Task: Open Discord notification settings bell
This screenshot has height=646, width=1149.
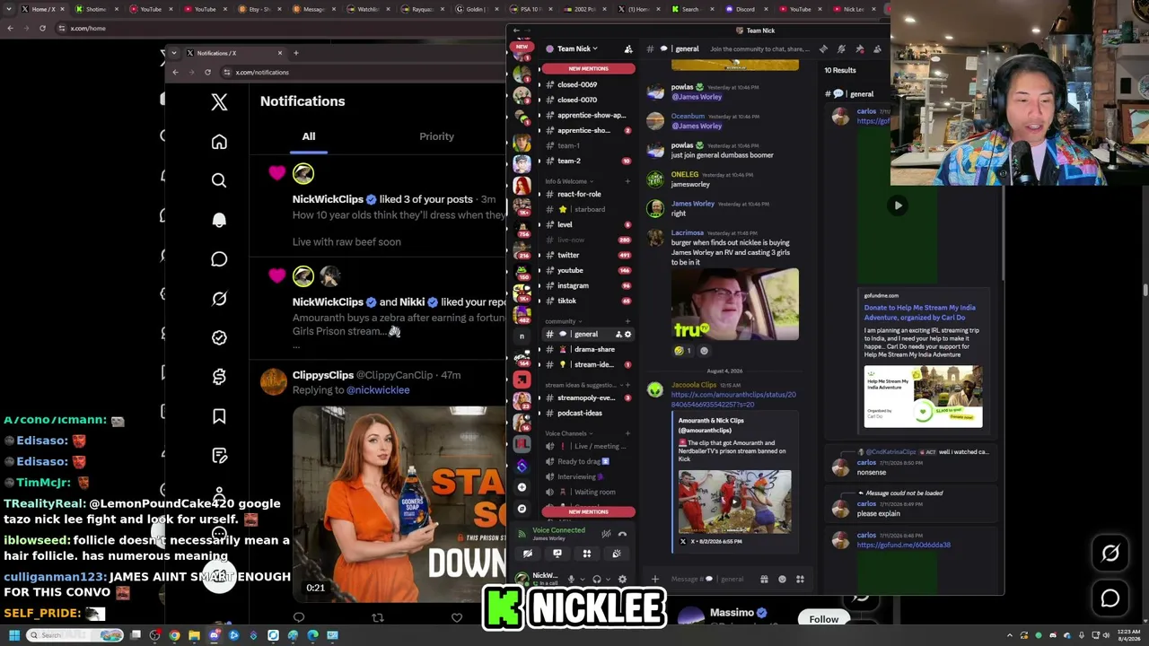Action: tap(841, 48)
